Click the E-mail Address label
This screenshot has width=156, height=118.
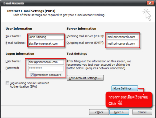[15, 43]
